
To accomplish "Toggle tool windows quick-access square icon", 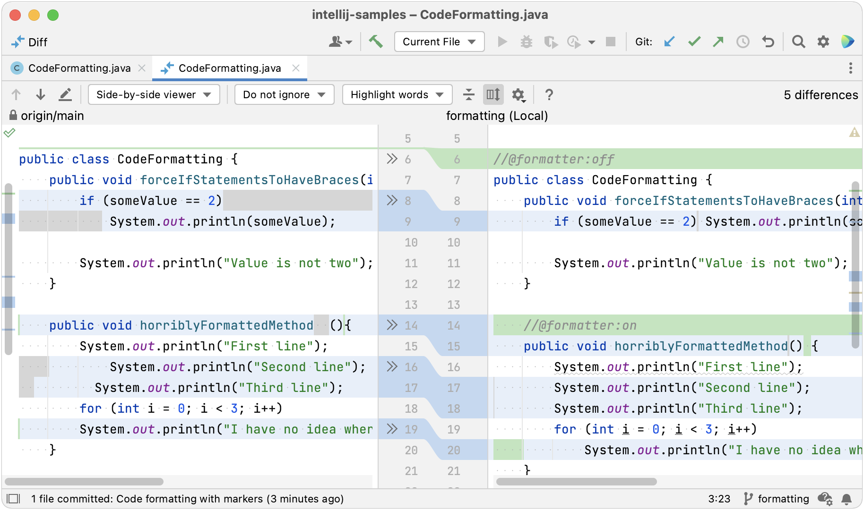I will [13, 499].
